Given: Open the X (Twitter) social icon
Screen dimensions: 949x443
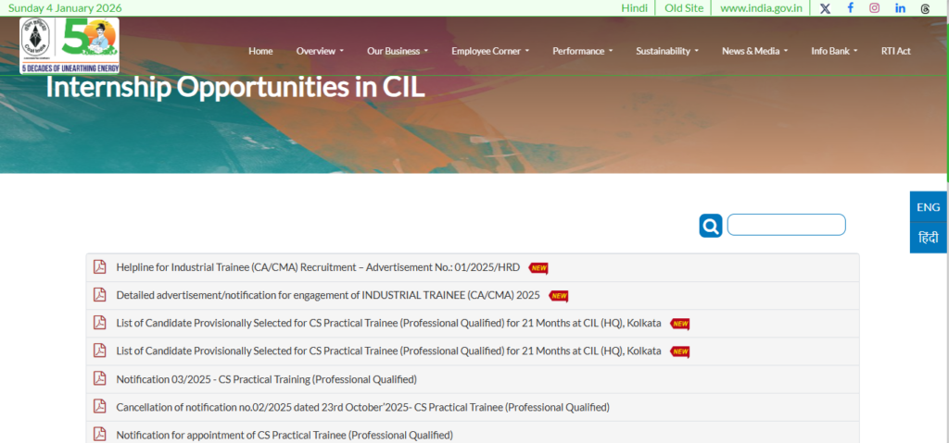Looking at the screenshot, I should (x=825, y=8).
